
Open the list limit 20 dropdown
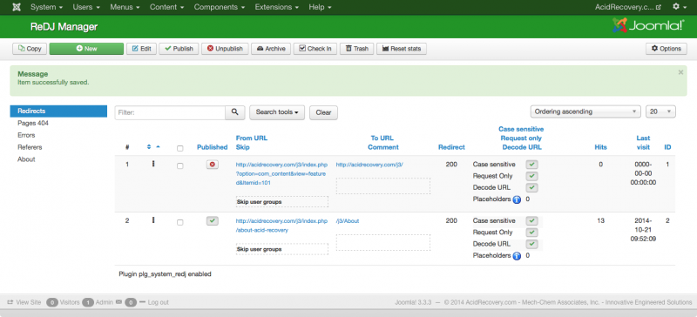pyautogui.click(x=660, y=111)
